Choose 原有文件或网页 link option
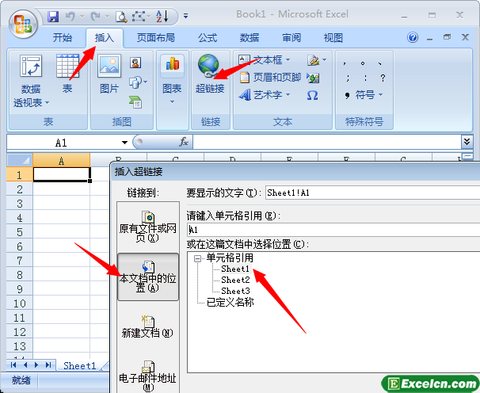This screenshot has height=393, width=480. (148, 227)
